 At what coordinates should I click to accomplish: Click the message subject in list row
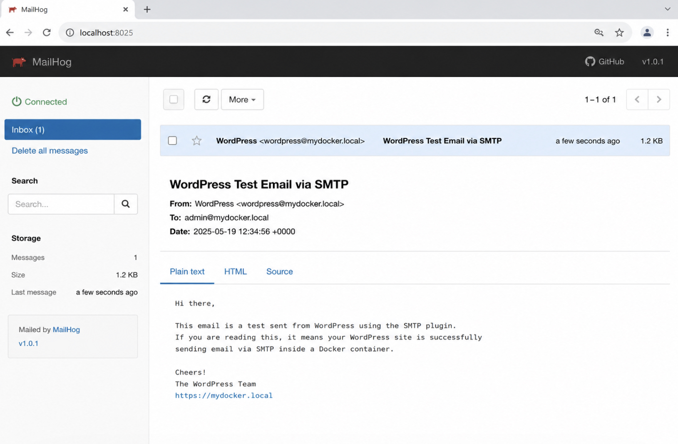pos(442,141)
